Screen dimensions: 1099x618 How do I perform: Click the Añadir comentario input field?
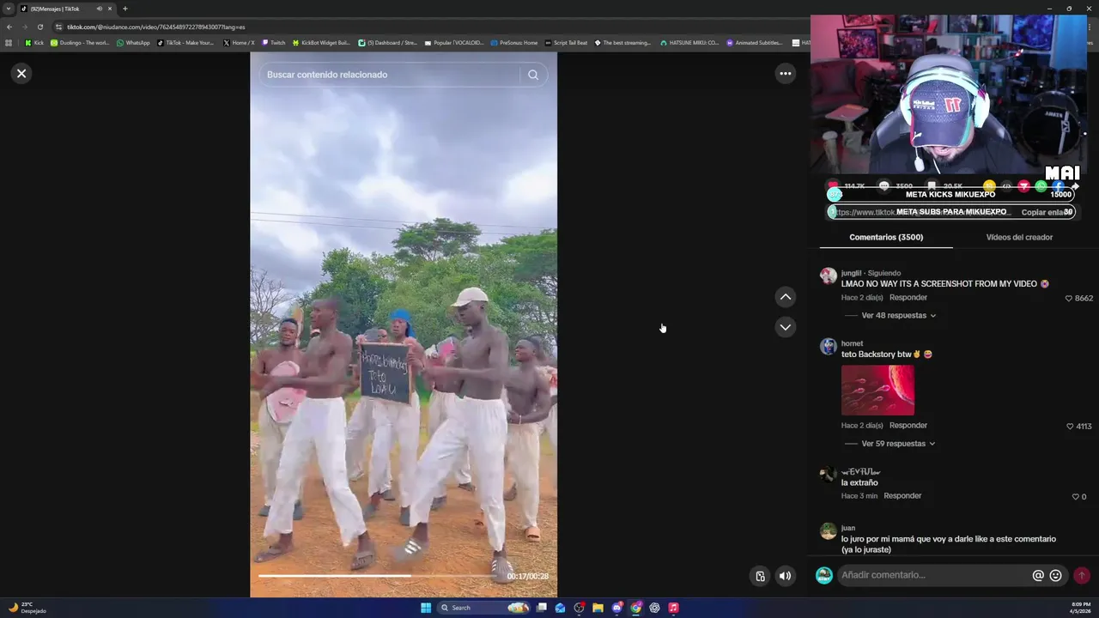coord(933,575)
